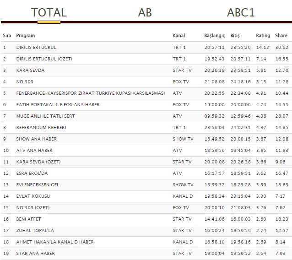
Task: Select NO:309 (OZET) in row 15
Action: click(33, 208)
